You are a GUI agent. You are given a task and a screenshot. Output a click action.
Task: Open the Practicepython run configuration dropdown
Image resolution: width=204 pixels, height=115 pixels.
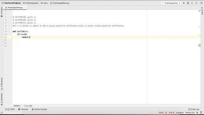coord(171,3)
